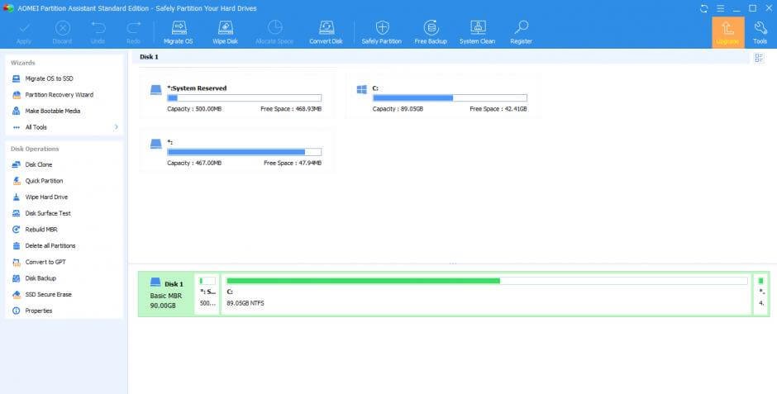Click the Disk Operations section heading
The height and width of the screenshot is (394, 777).
(35, 149)
